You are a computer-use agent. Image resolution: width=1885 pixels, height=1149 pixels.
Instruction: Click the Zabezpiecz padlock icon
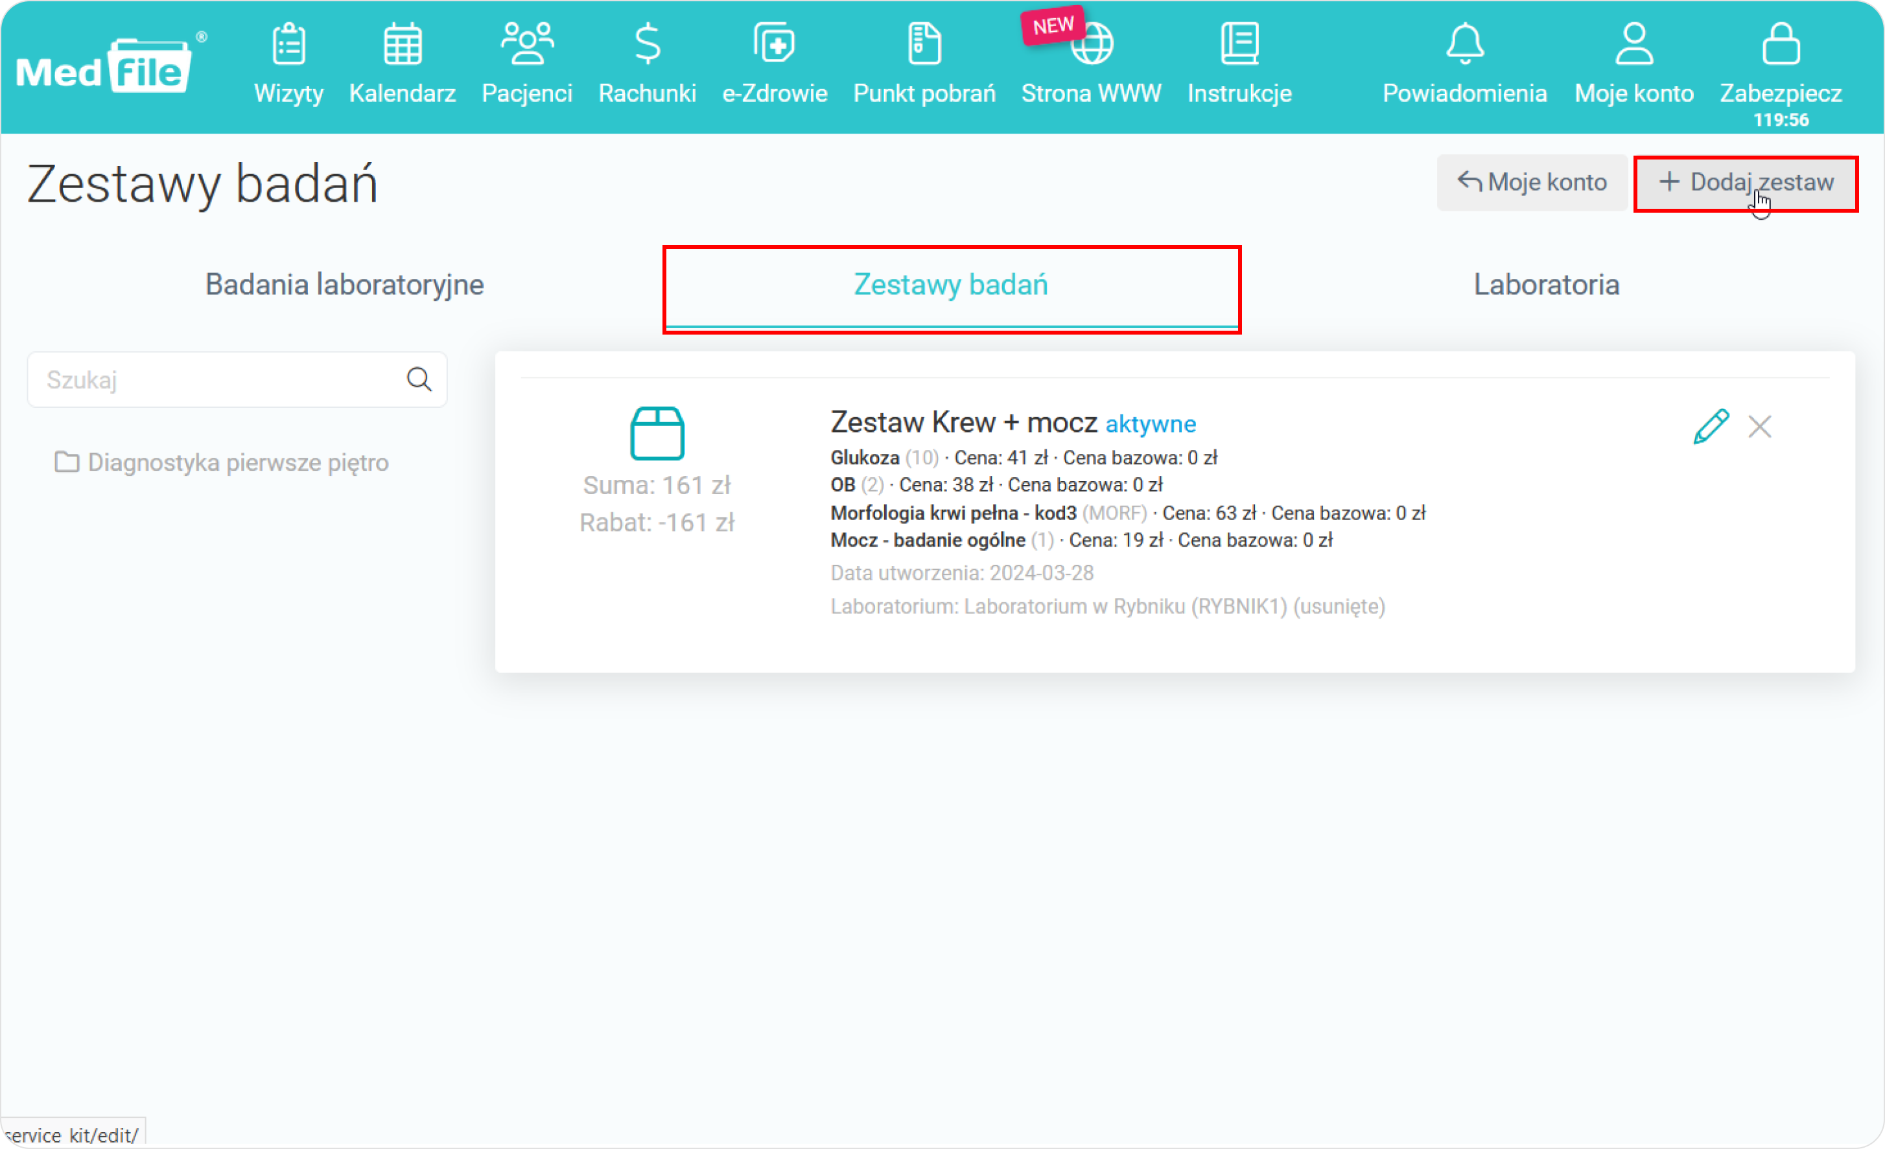coord(1781,43)
